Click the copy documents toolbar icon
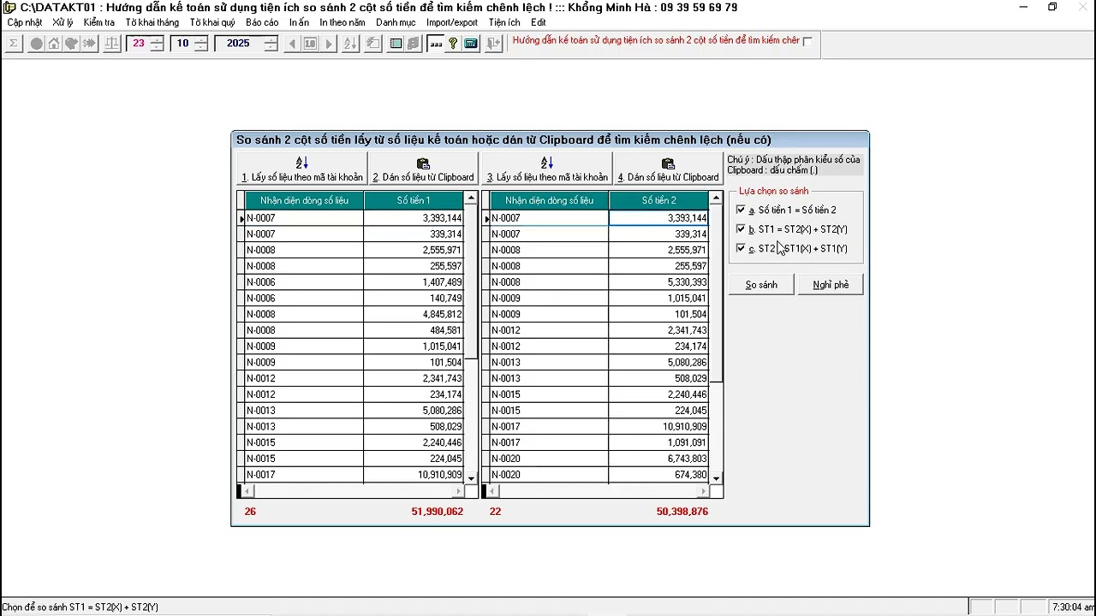This screenshot has height=616, width=1096. 413,44
